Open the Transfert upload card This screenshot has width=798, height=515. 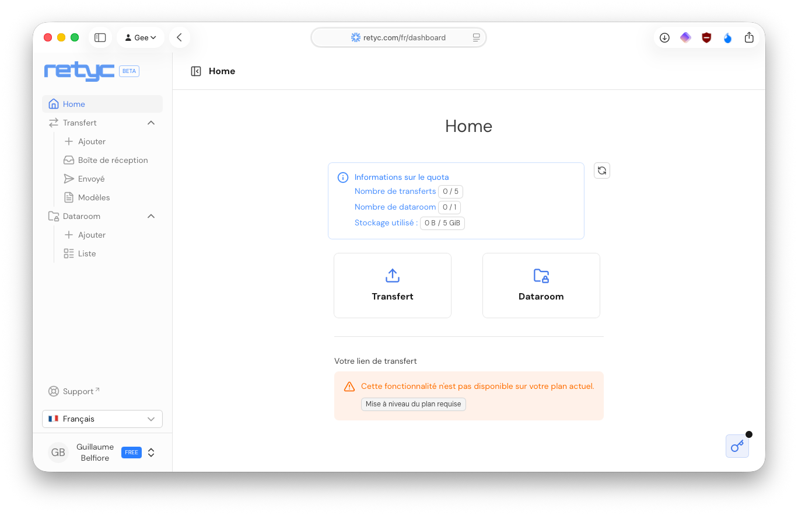[x=393, y=286]
